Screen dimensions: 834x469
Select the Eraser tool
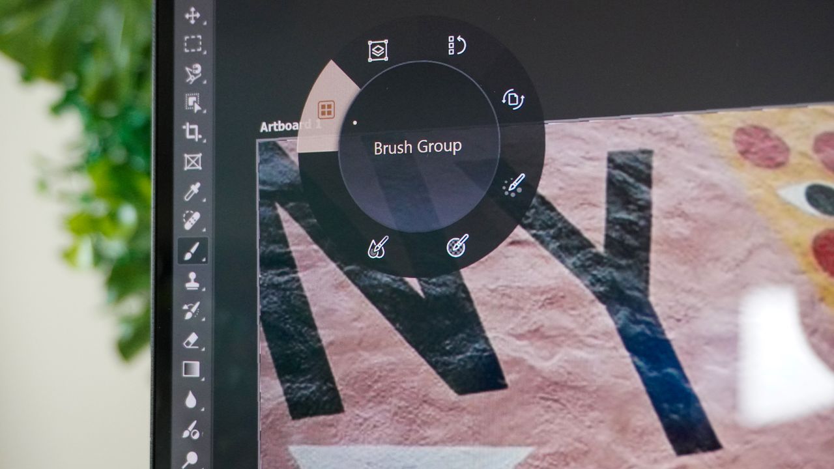[x=191, y=340]
